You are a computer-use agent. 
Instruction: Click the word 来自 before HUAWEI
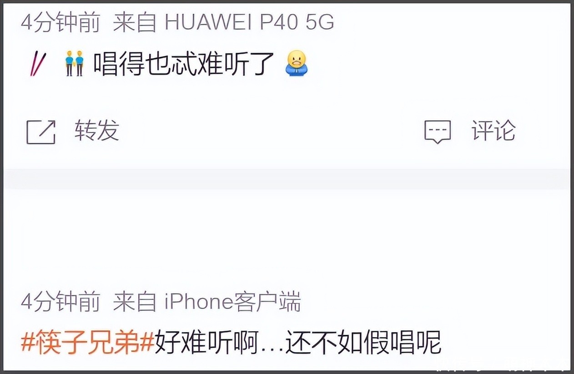pos(134,23)
